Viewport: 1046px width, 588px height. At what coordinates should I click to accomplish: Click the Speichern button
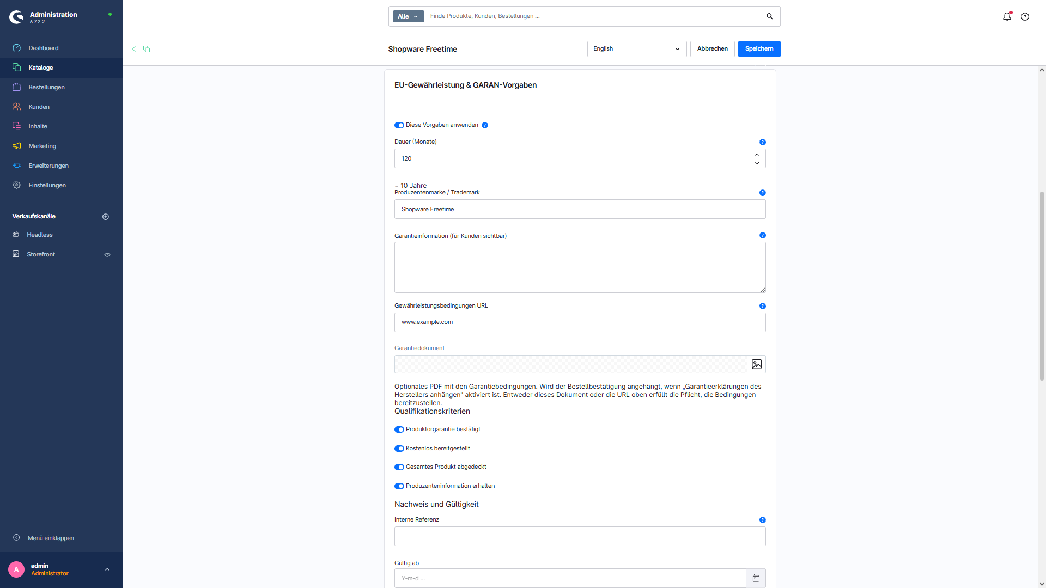pos(759,49)
